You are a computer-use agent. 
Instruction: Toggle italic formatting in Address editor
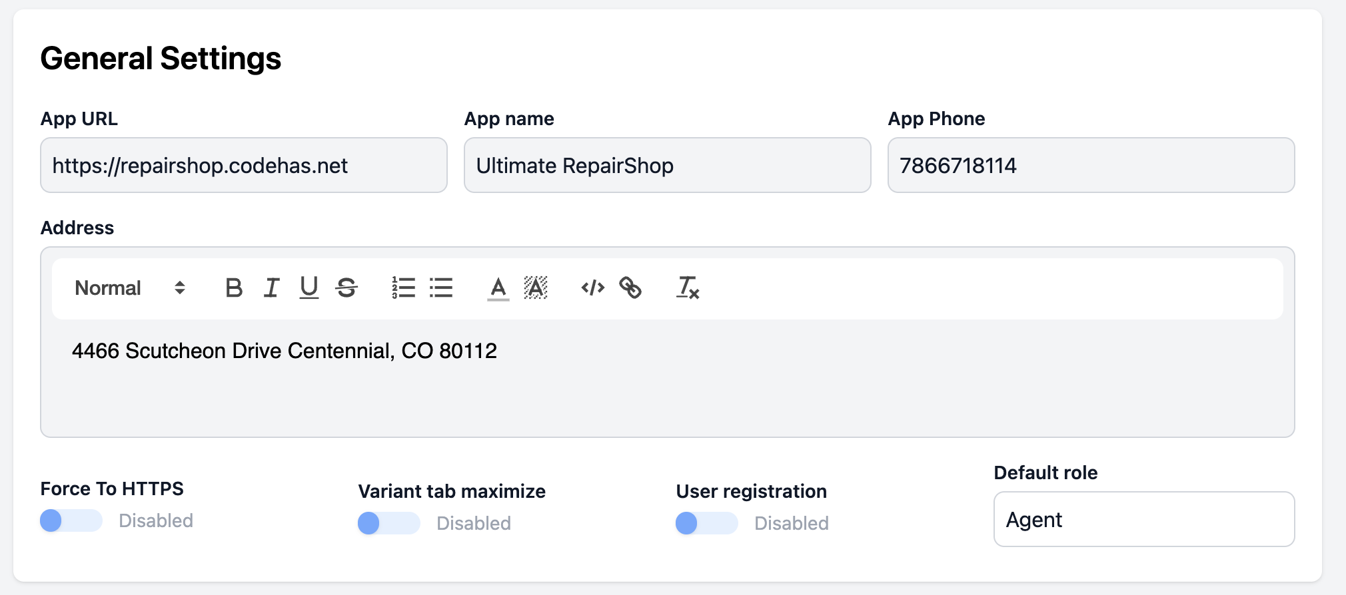click(x=271, y=288)
